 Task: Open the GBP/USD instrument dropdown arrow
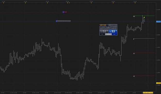107,25
